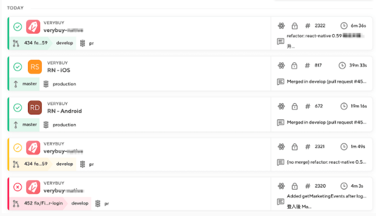This screenshot has height=216, width=376.
Task: Open the RN - iOS app title
Action: 59,70
